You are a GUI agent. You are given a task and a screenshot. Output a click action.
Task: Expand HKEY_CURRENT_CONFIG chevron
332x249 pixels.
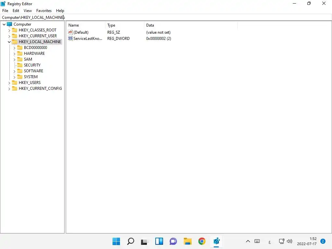coord(9,89)
